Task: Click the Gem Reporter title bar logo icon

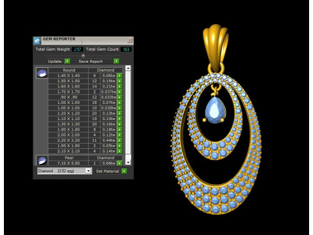Action: 37,40
